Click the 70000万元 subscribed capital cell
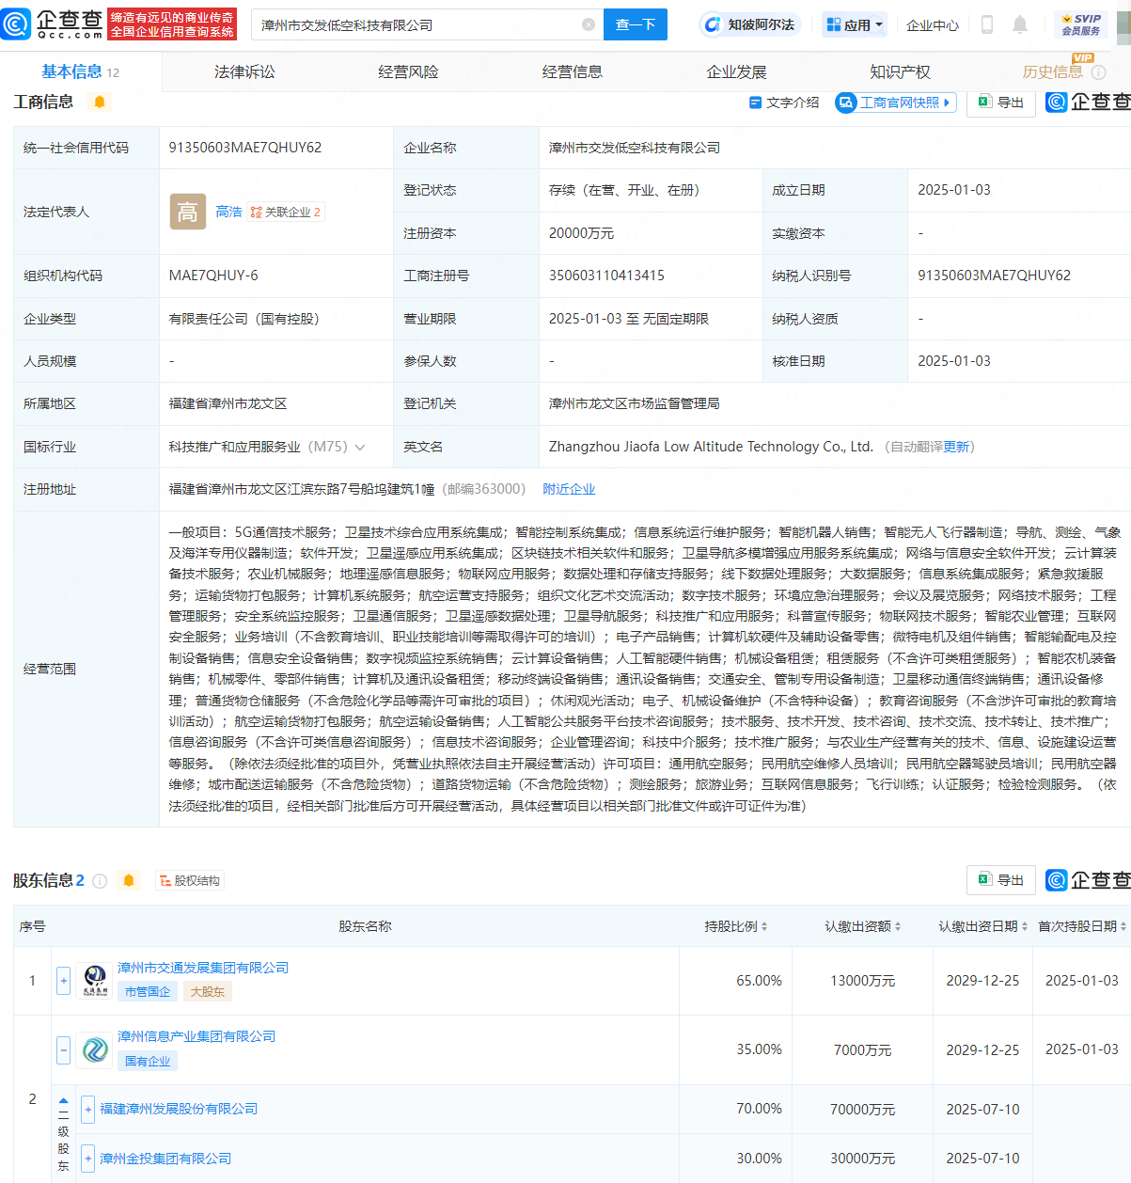The height and width of the screenshot is (1183, 1131). point(863,1110)
